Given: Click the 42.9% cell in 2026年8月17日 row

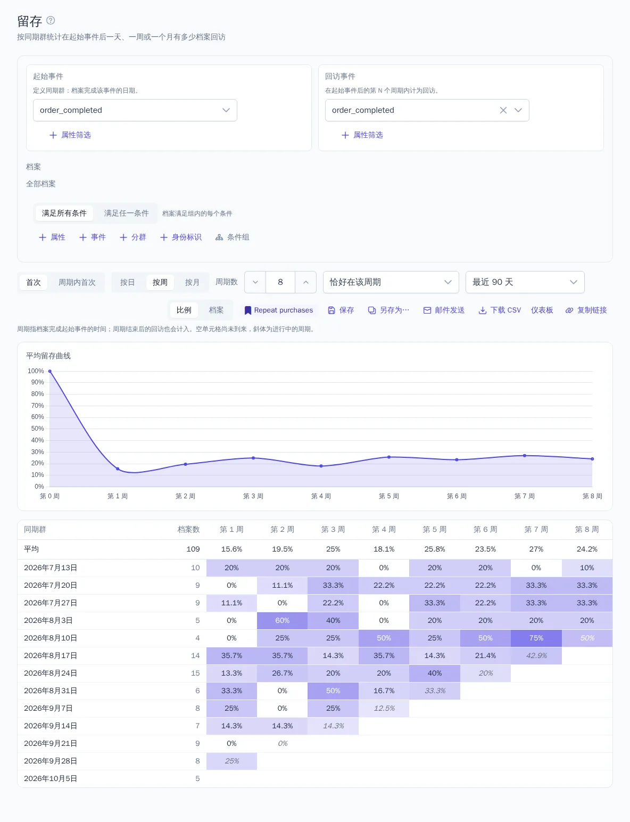Looking at the screenshot, I should pos(536,656).
